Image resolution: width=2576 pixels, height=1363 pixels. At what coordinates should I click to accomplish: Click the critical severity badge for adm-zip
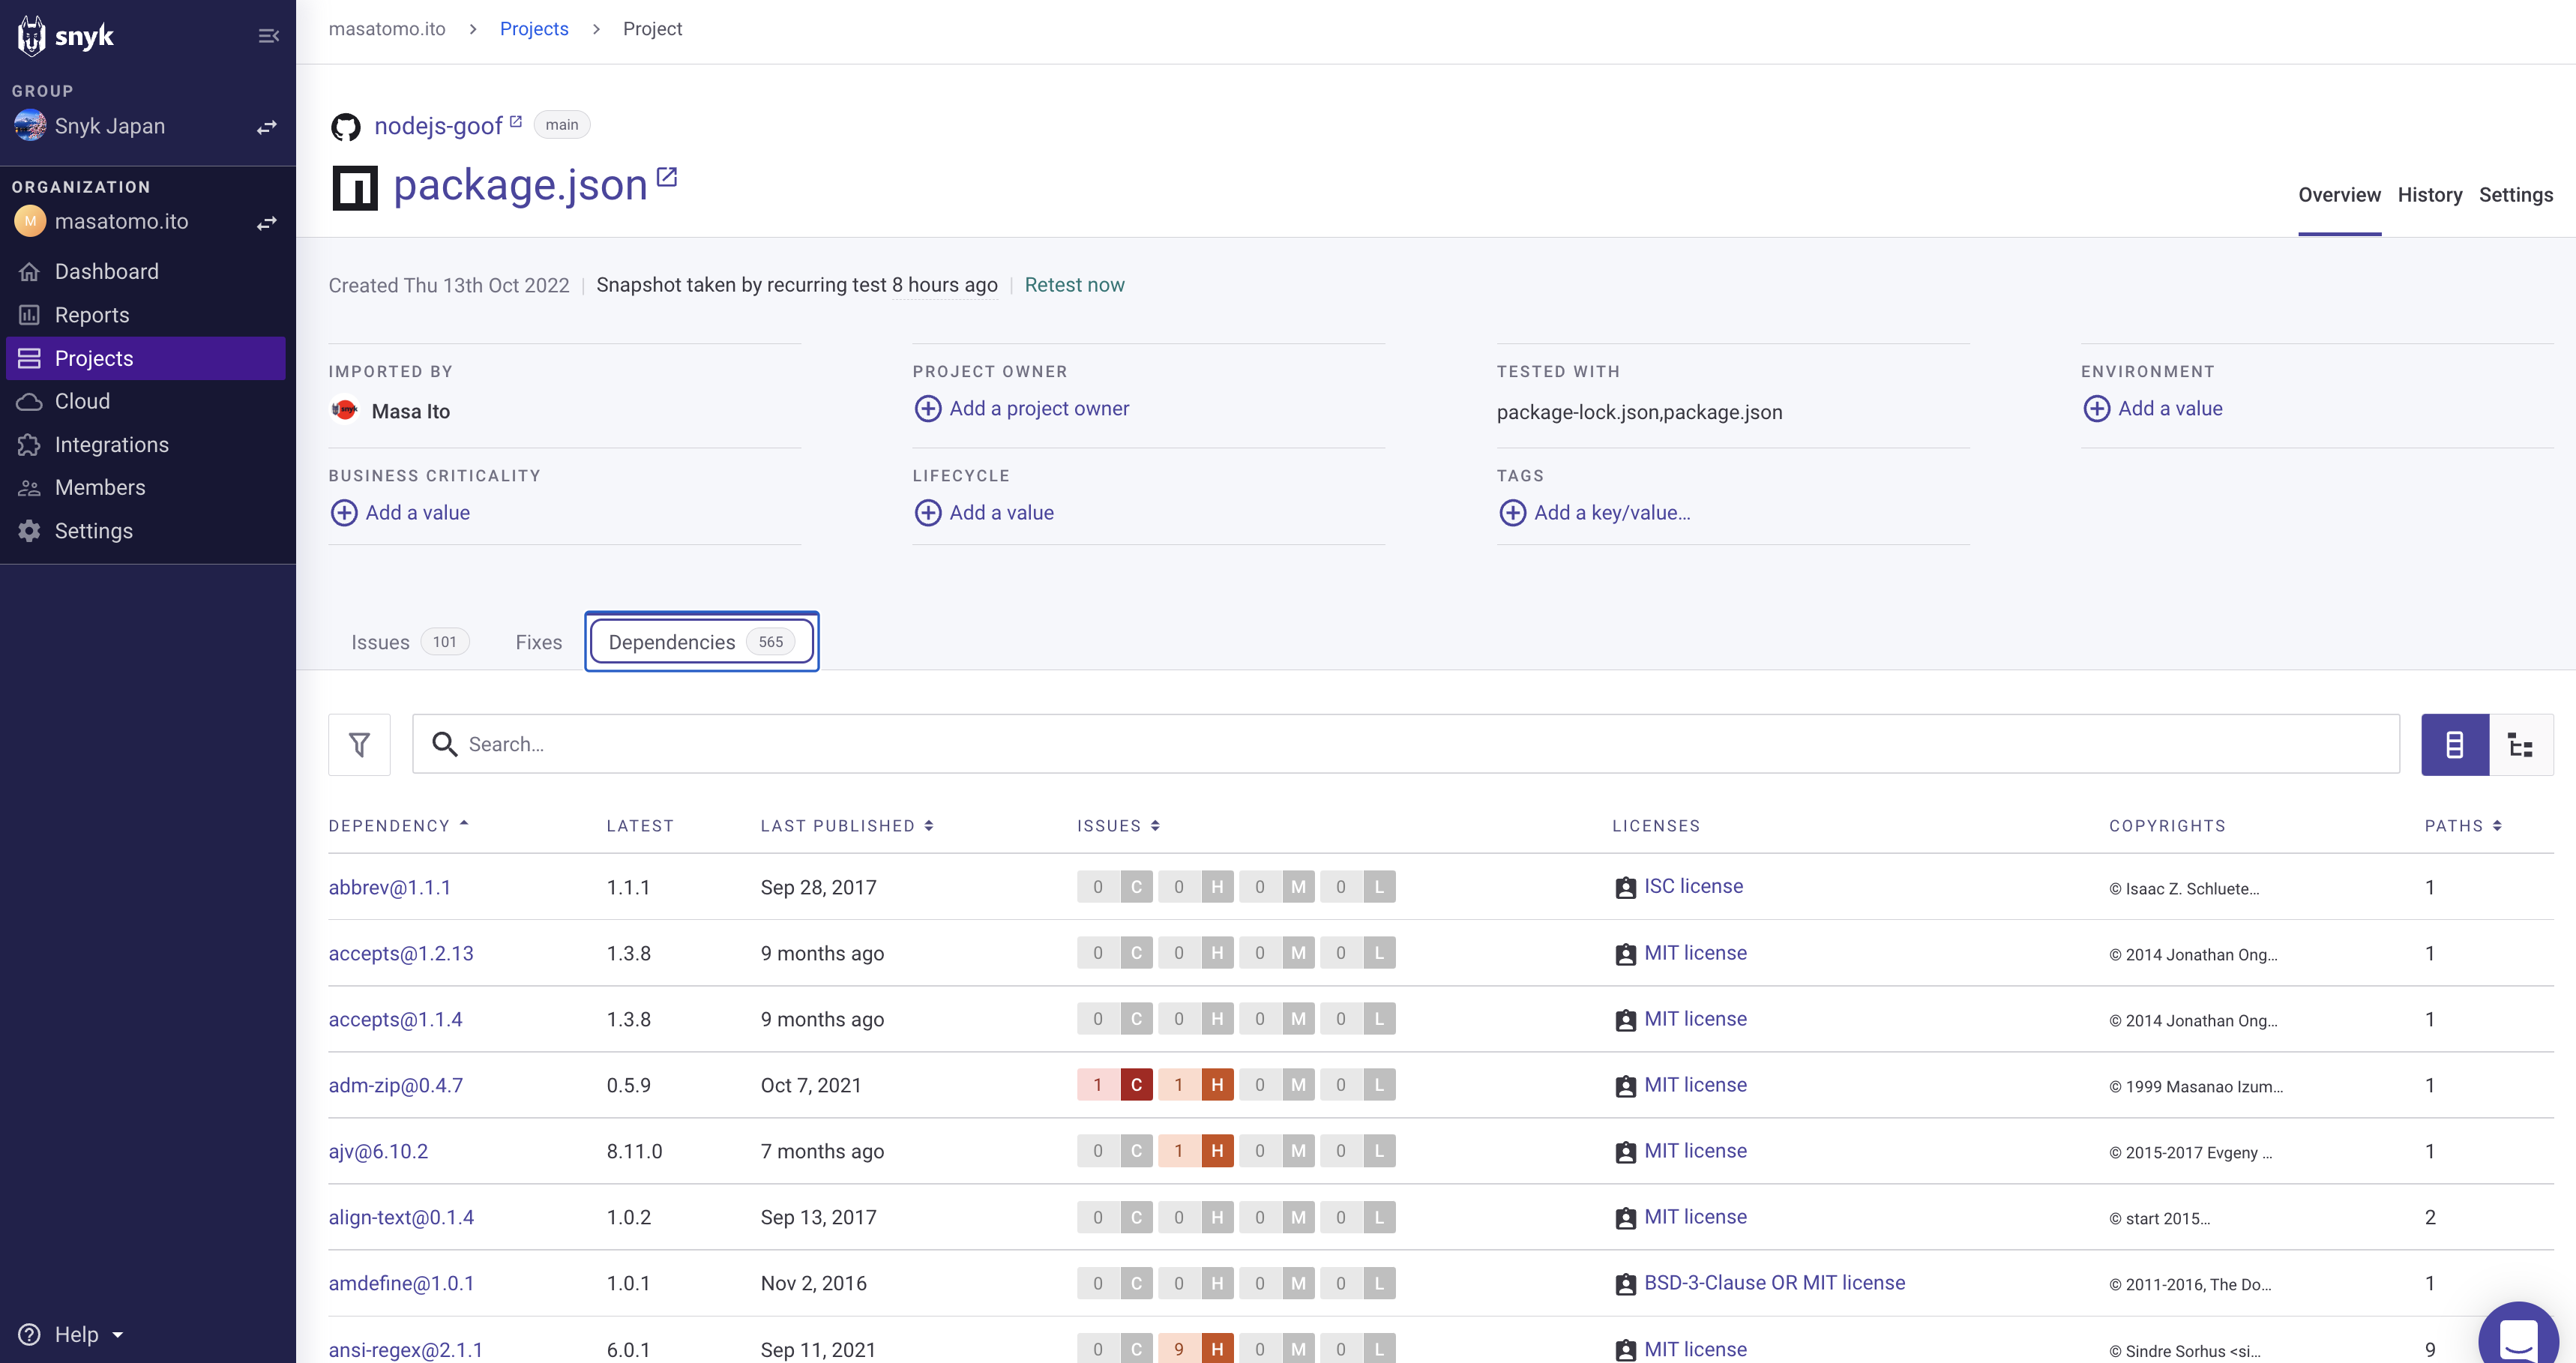1136,1085
